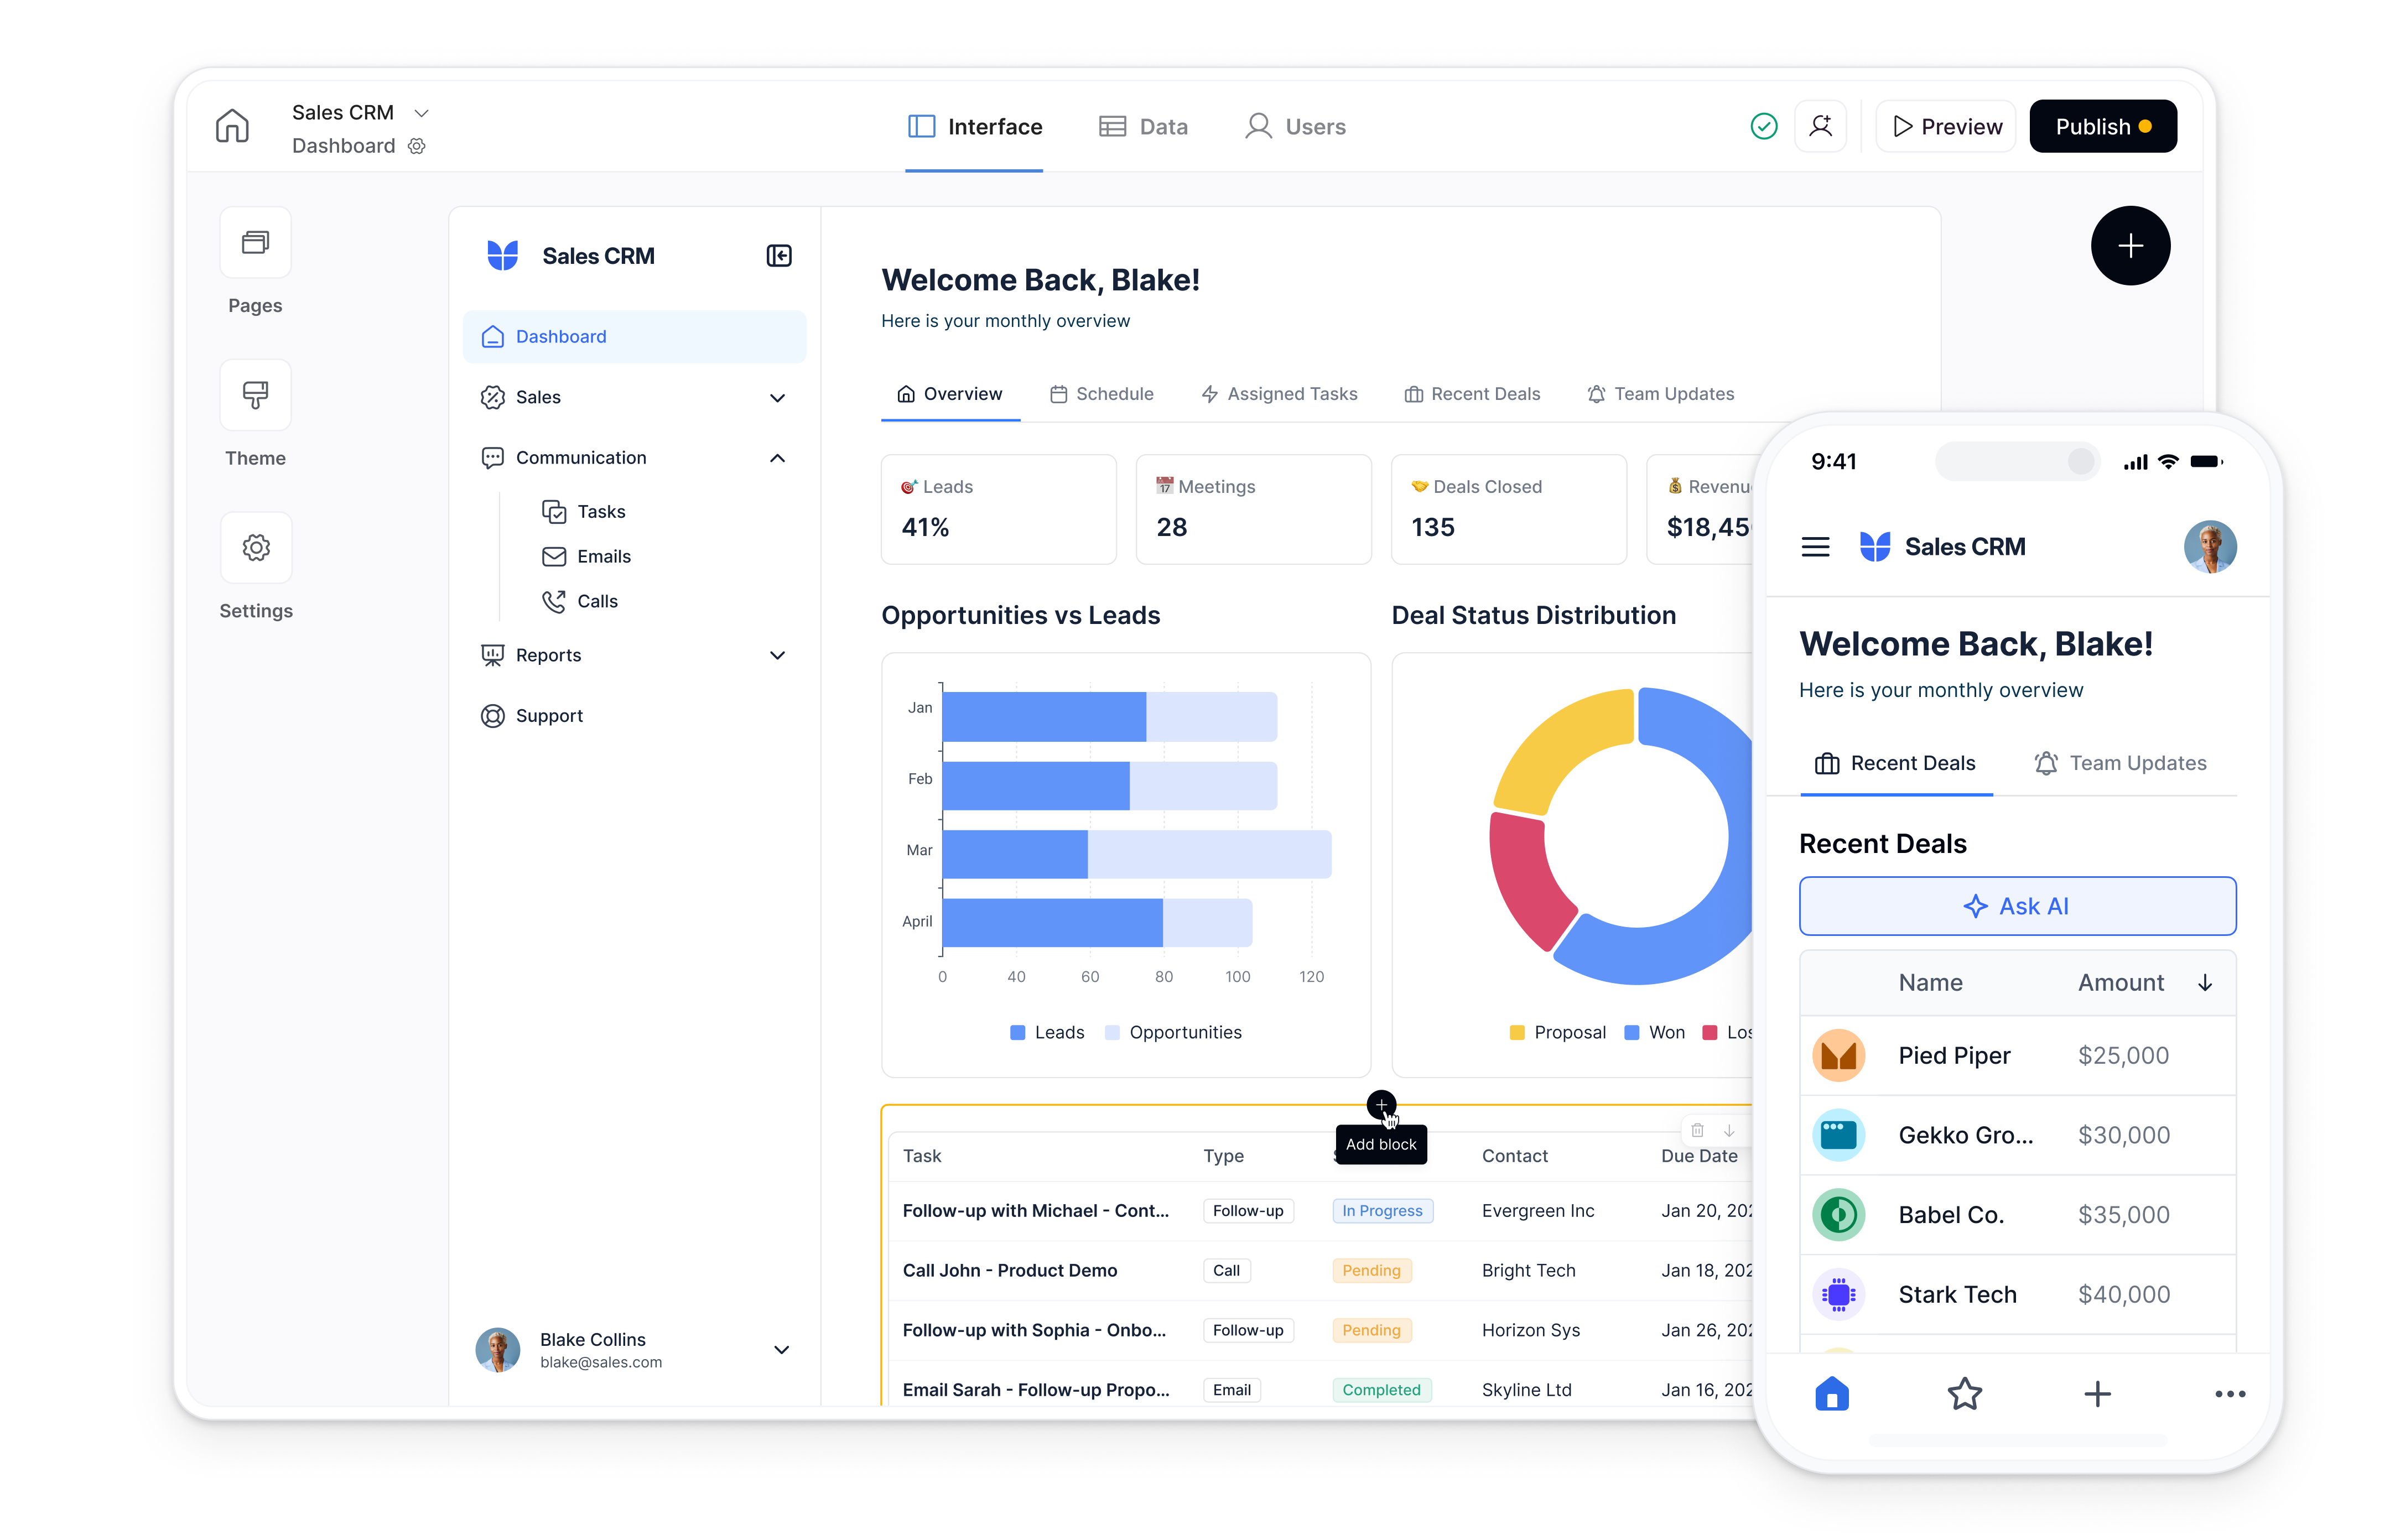Tap the mobile favorites star icon

pos(1965,1393)
